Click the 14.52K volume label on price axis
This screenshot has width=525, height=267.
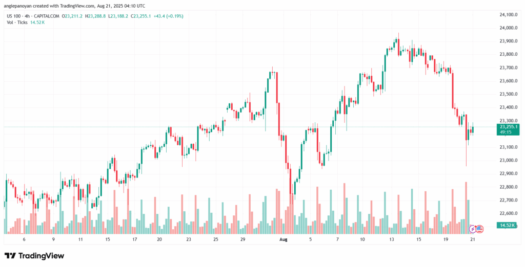coord(507,225)
